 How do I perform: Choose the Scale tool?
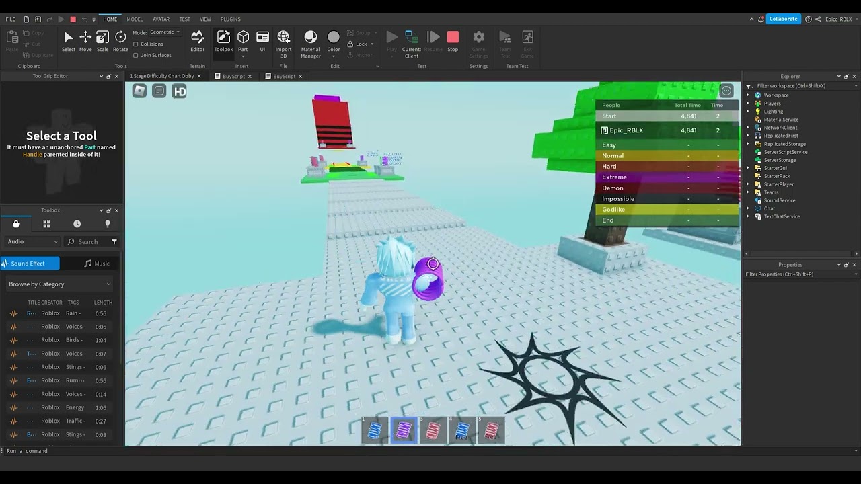(102, 42)
